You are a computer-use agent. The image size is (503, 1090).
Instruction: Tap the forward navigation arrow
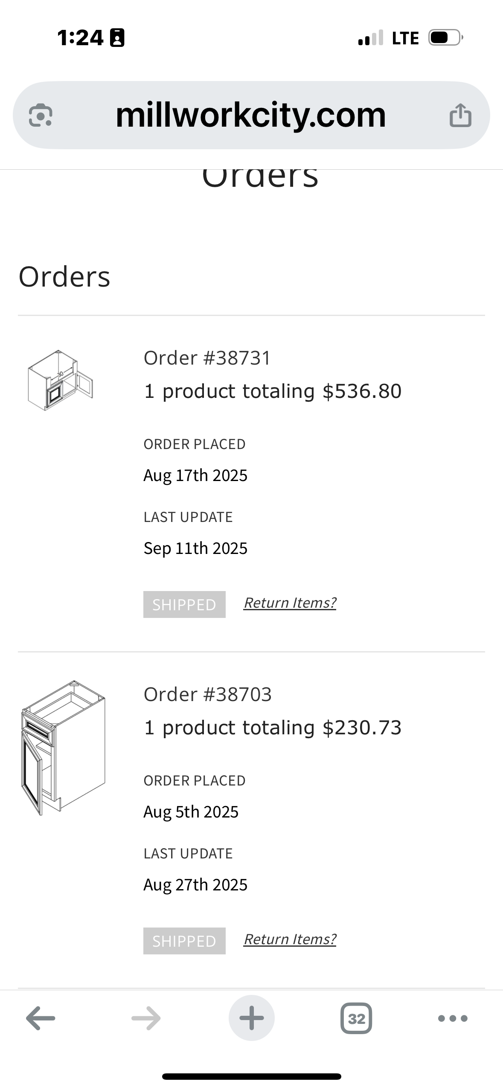[146, 1018]
